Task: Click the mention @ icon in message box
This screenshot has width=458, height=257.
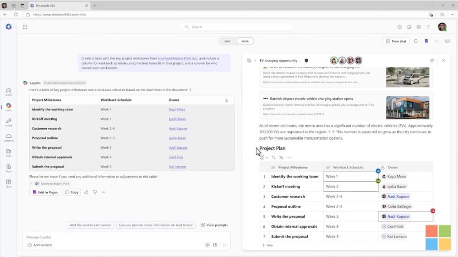Action: click(207, 245)
